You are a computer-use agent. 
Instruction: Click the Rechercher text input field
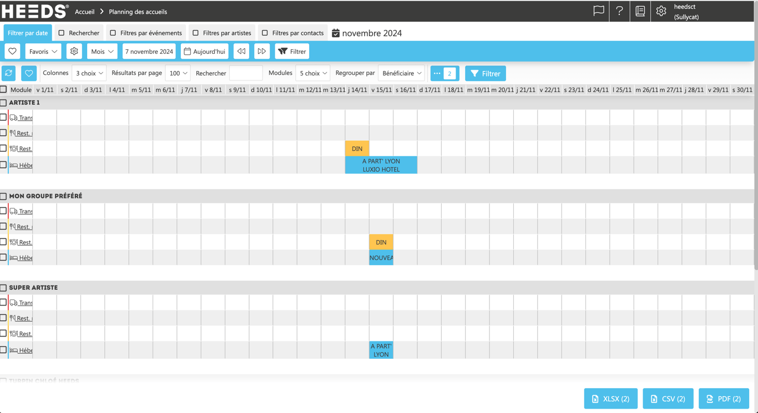(x=246, y=73)
